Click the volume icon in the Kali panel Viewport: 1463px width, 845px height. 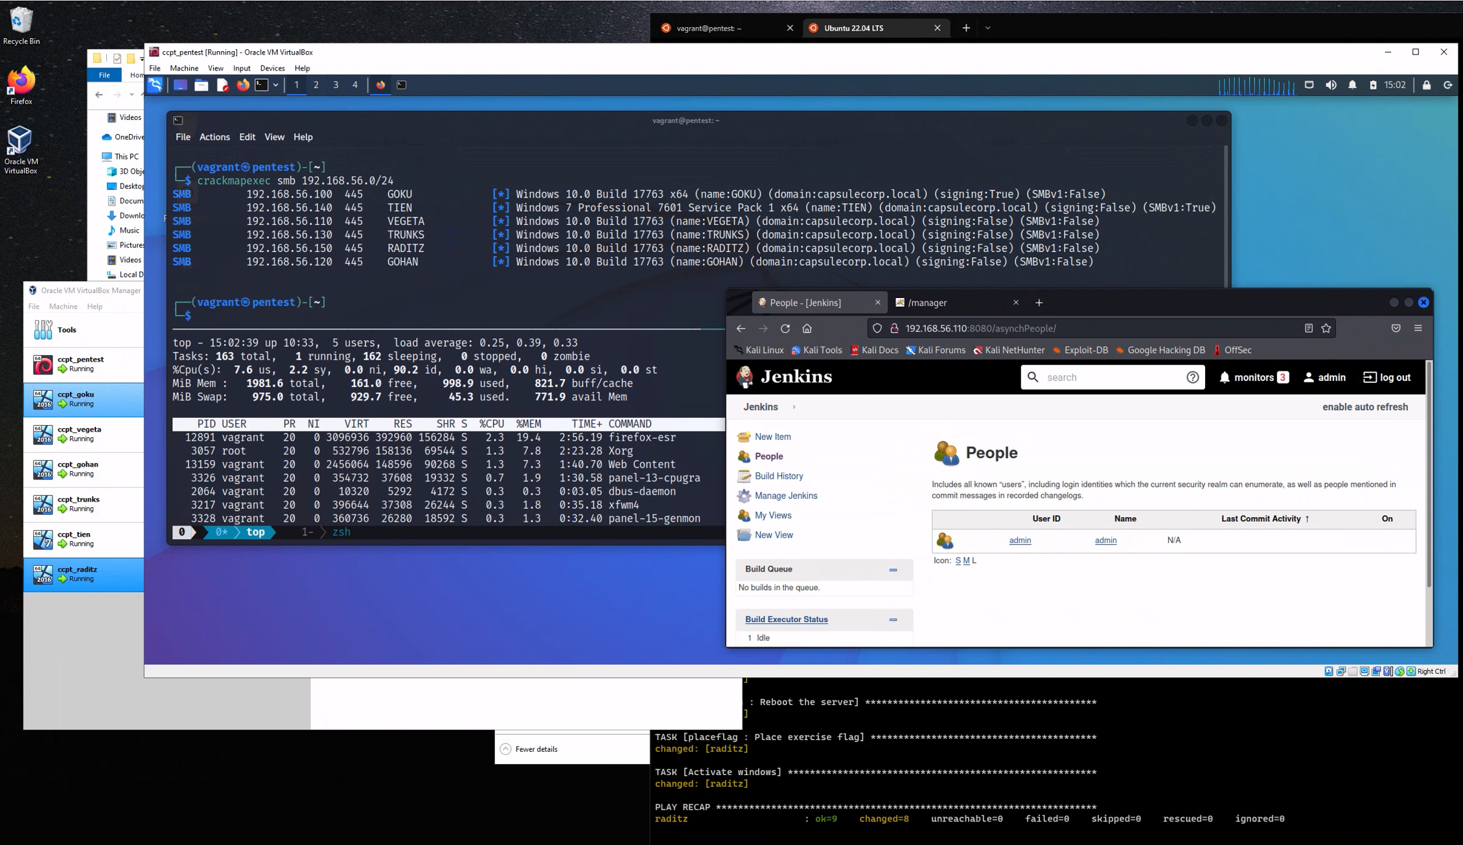[x=1331, y=85]
